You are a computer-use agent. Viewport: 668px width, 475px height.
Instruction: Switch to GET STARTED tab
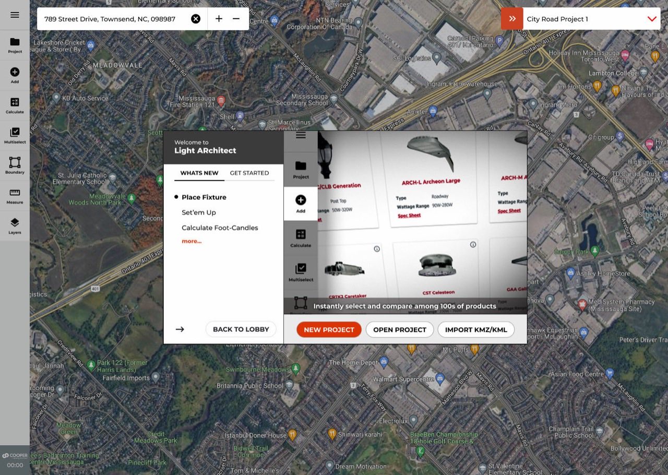[249, 173]
